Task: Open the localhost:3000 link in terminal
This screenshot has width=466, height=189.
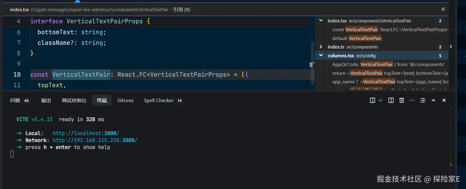Action: click(86, 133)
